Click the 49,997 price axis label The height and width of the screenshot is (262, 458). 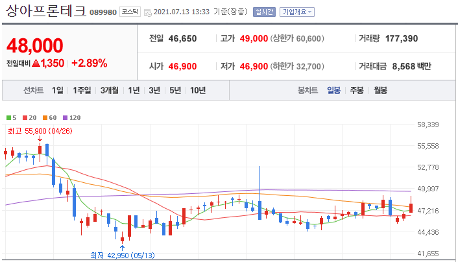[428, 189]
